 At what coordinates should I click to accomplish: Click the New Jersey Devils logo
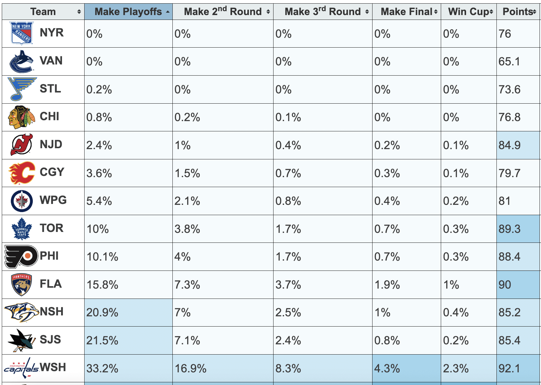point(21,145)
